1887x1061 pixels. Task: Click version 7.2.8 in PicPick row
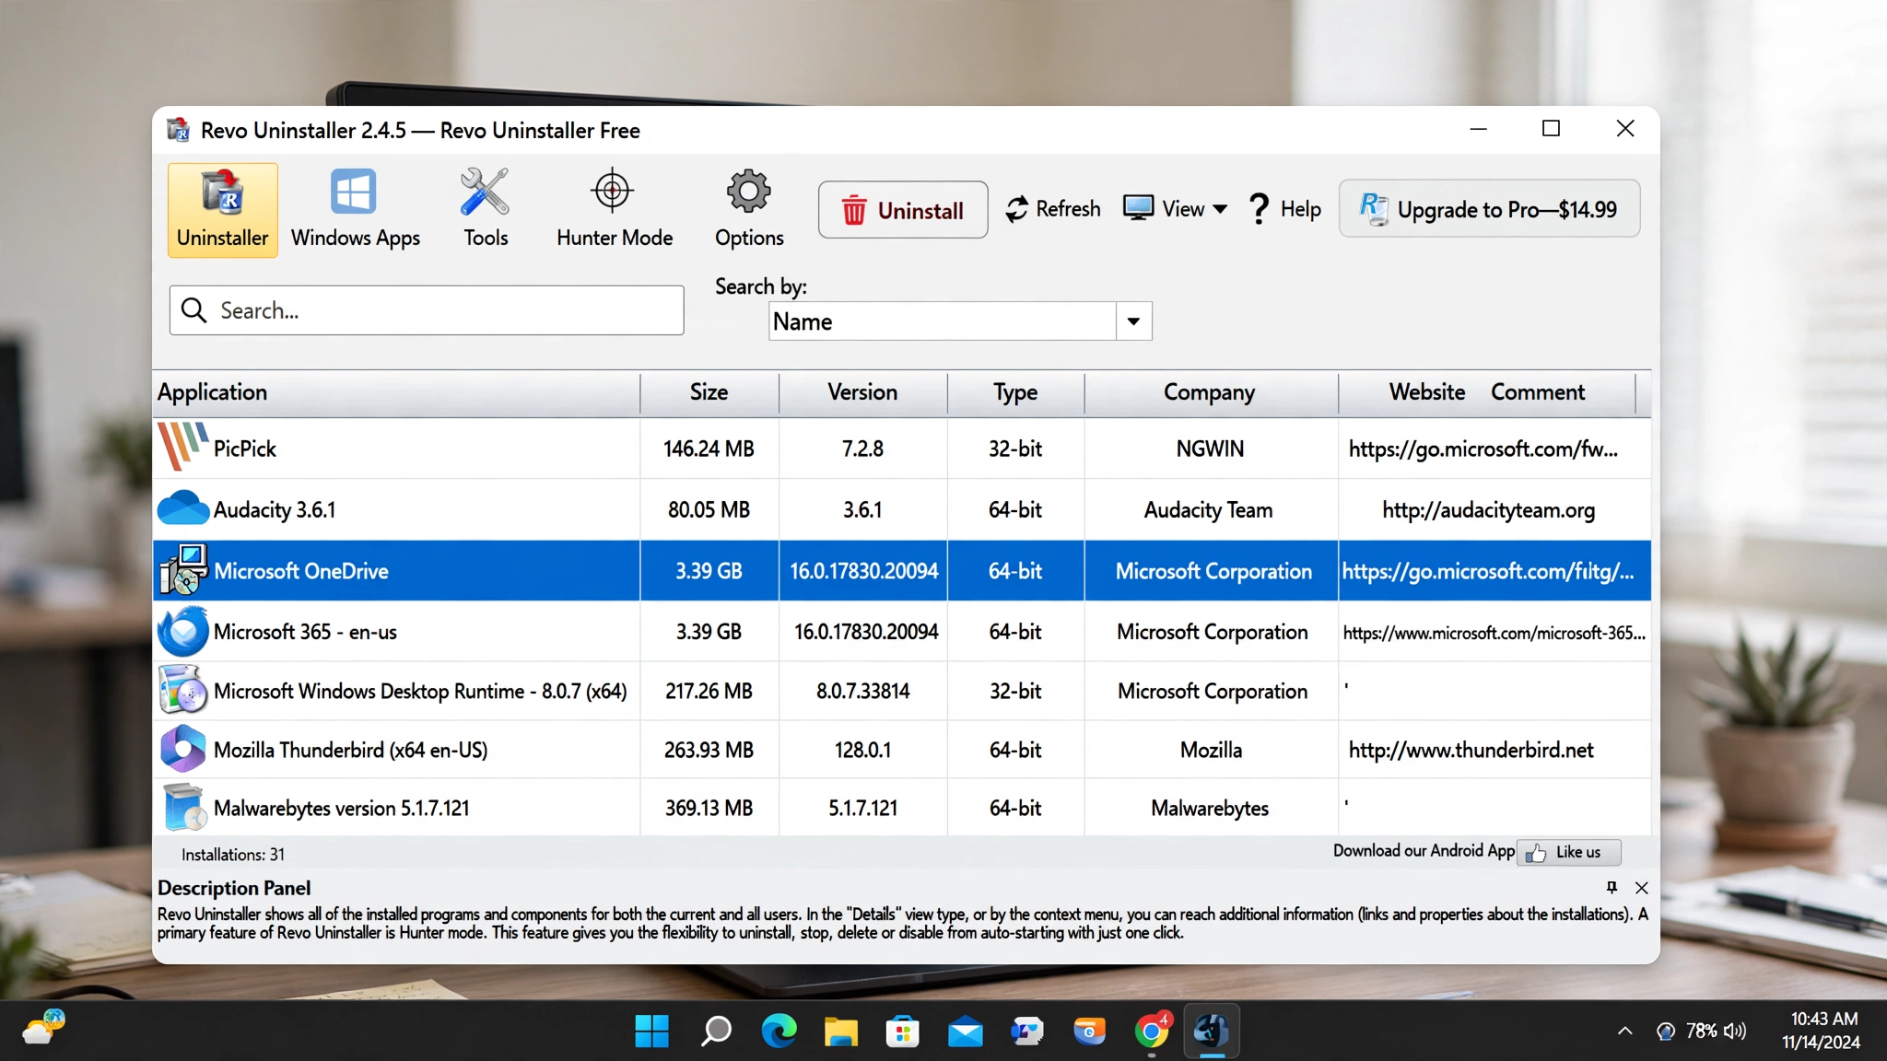click(862, 449)
